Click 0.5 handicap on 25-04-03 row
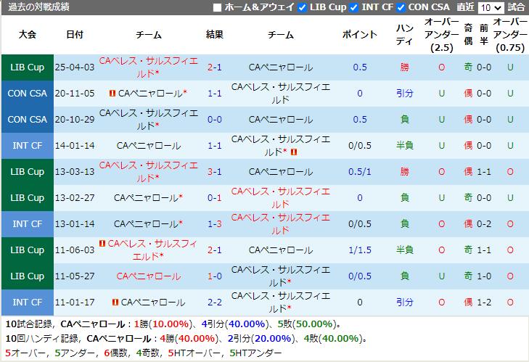Viewport: 529px width, 362px height. coord(360,67)
